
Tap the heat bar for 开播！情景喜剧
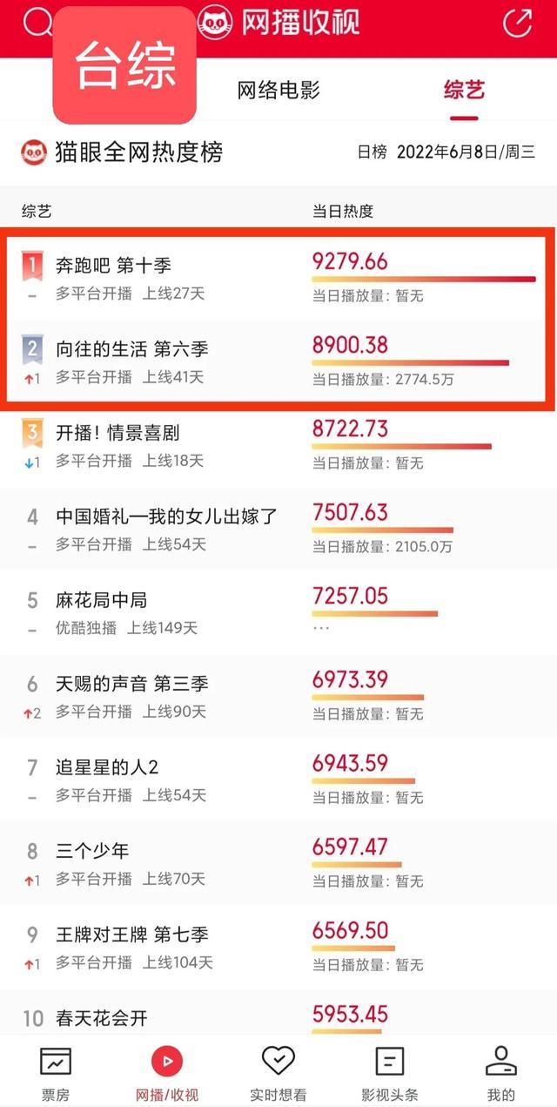[401, 446]
